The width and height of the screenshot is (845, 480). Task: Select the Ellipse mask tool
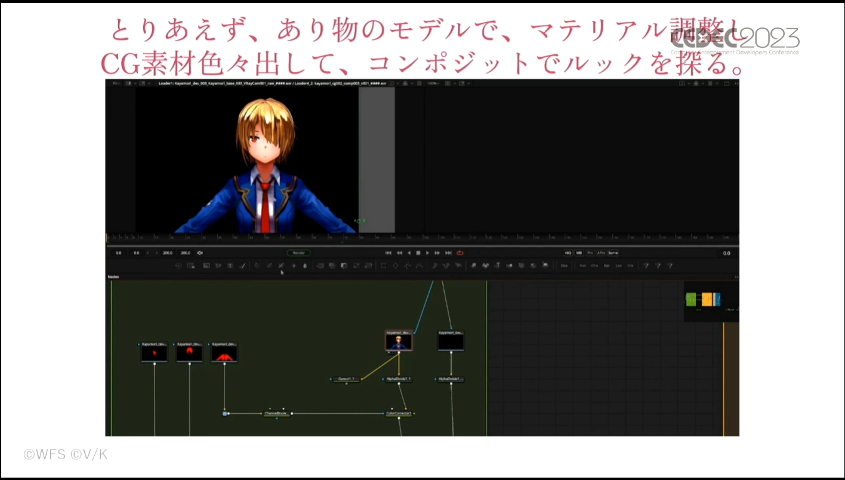pos(396,266)
